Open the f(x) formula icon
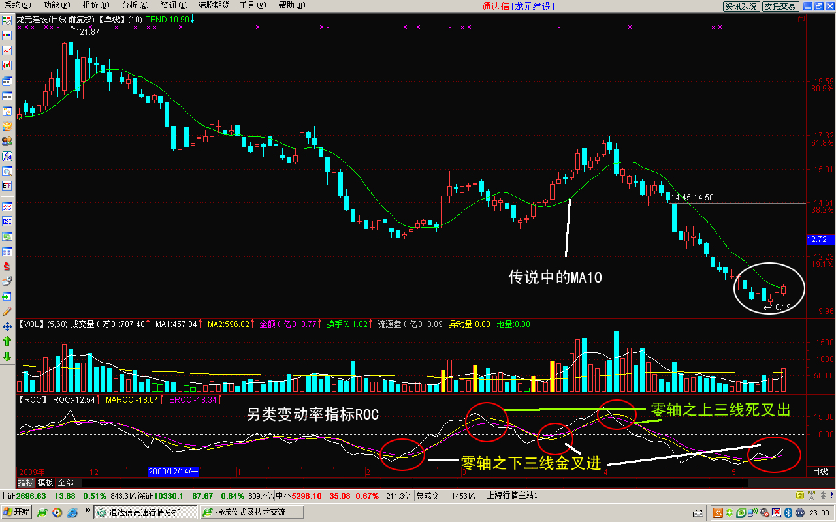Image resolution: width=836 pixels, height=522 pixels. click(7, 156)
